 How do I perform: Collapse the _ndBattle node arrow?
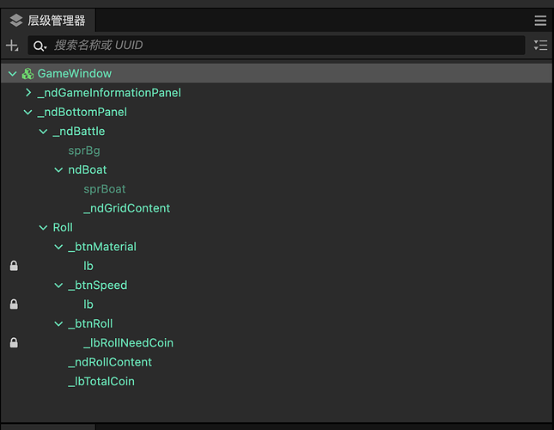coord(44,132)
